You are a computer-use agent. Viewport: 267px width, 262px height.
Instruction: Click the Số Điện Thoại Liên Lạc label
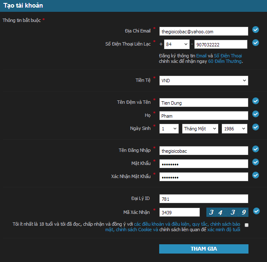pyautogui.click(x=128, y=44)
